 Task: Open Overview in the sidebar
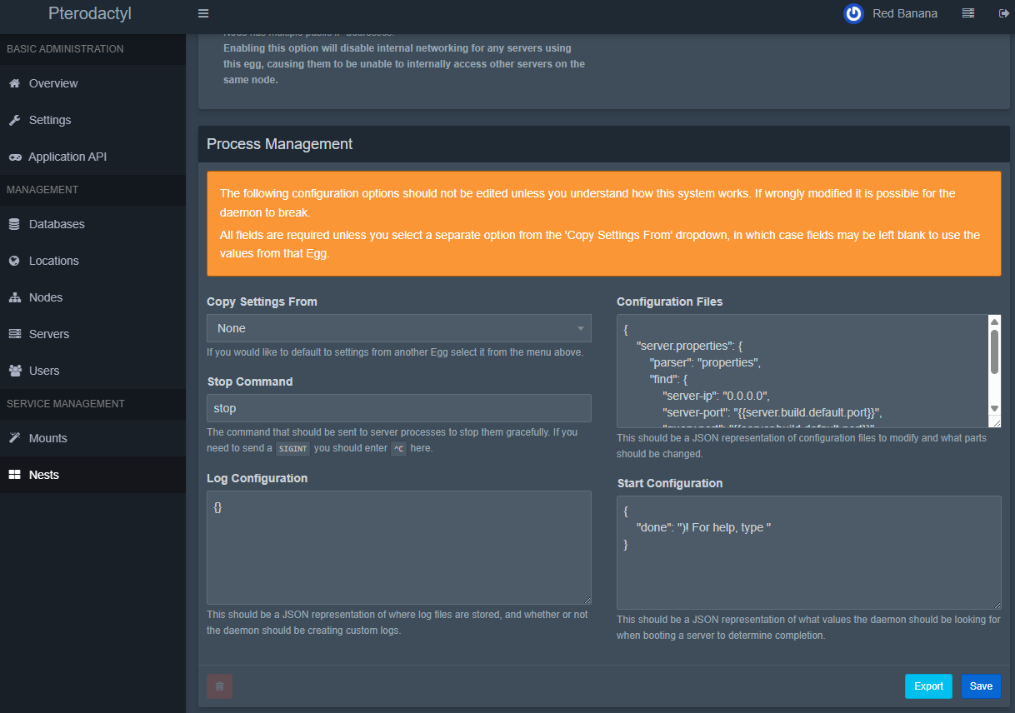tap(92, 83)
